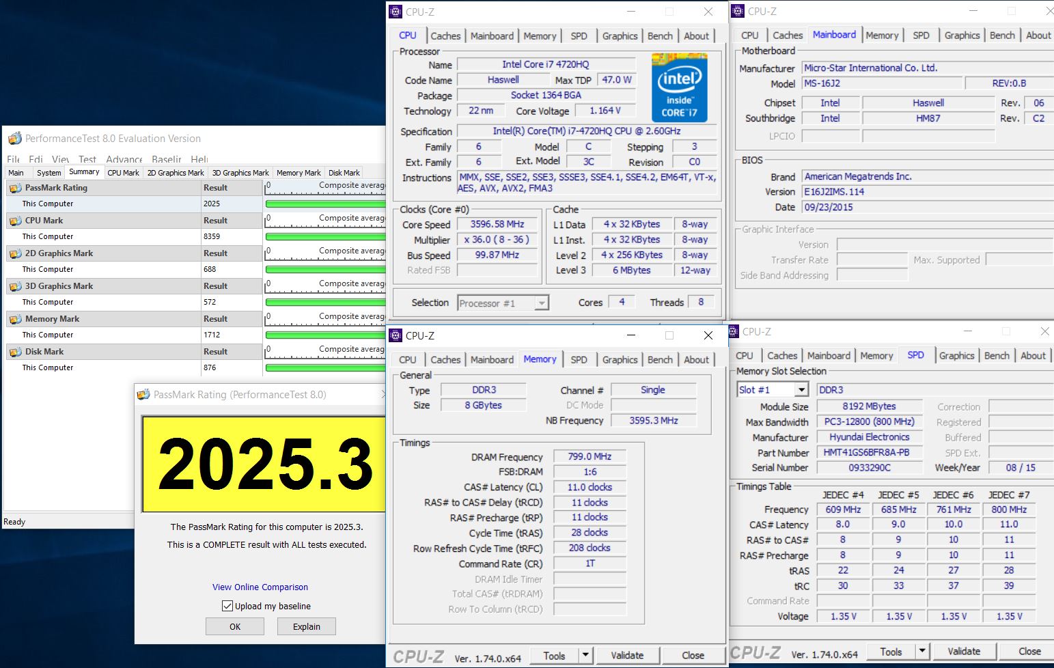Open the Memory Mark tab in PerformanceTest
The width and height of the screenshot is (1054, 668).
click(299, 173)
